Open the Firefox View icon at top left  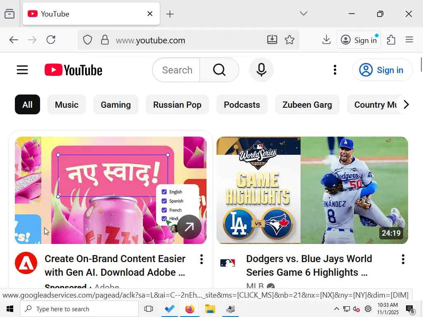[x=10, y=14]
